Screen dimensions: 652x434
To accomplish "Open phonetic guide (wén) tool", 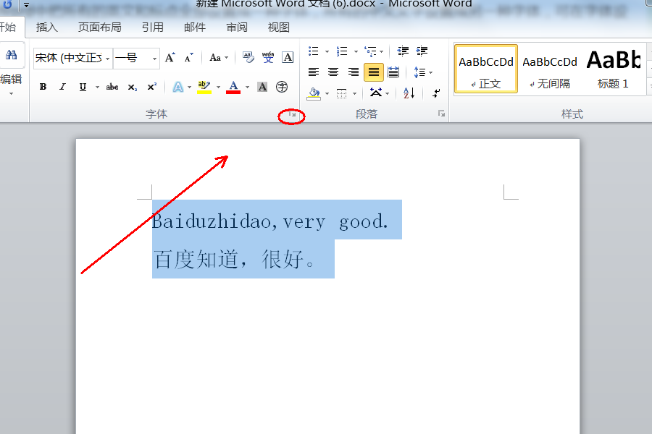I will [x=268, y=57].
